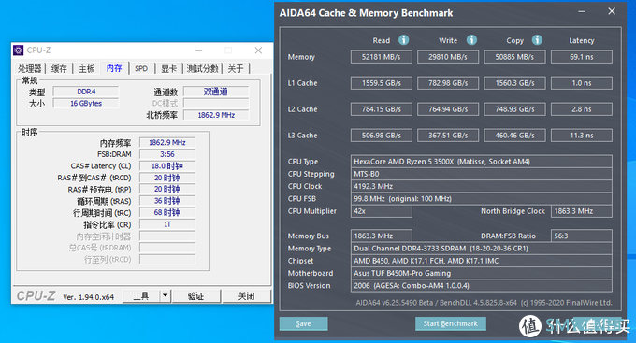The height and width of the screenshot is (343, 636).
Task: Close the CPU-Z window
Action: coord(258,50)
